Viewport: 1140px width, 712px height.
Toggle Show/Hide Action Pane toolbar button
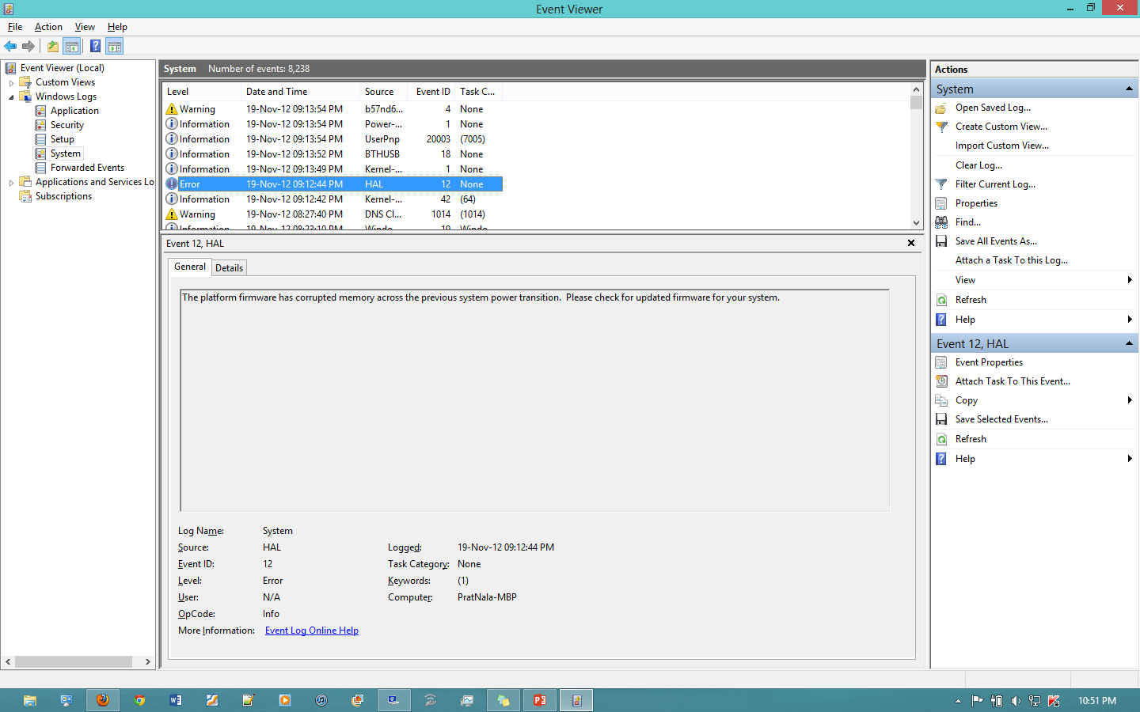tap(115, 46)
